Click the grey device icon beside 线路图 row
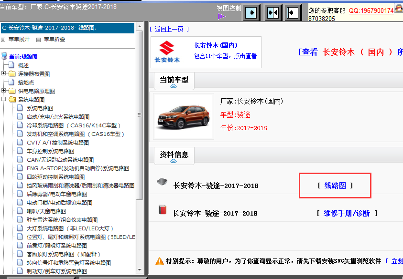The image size is (403, 279). coord(162,182)
